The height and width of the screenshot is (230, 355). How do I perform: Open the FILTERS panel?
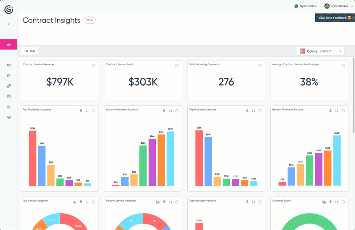(30, 51)
